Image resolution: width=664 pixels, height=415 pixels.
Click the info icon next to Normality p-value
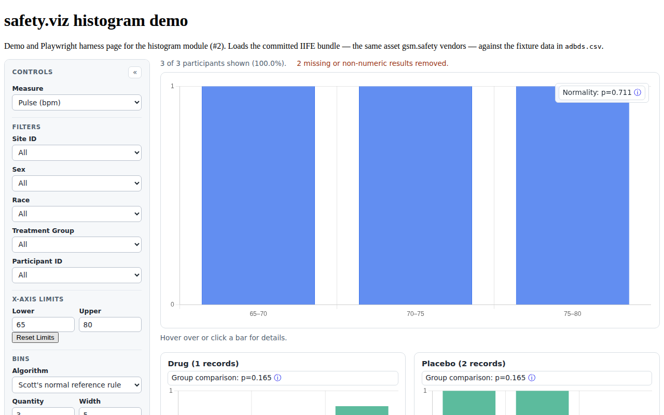(638, 92)
